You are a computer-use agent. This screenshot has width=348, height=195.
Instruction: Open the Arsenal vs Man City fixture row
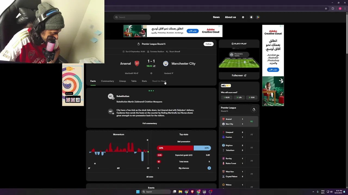click(239, 122)
